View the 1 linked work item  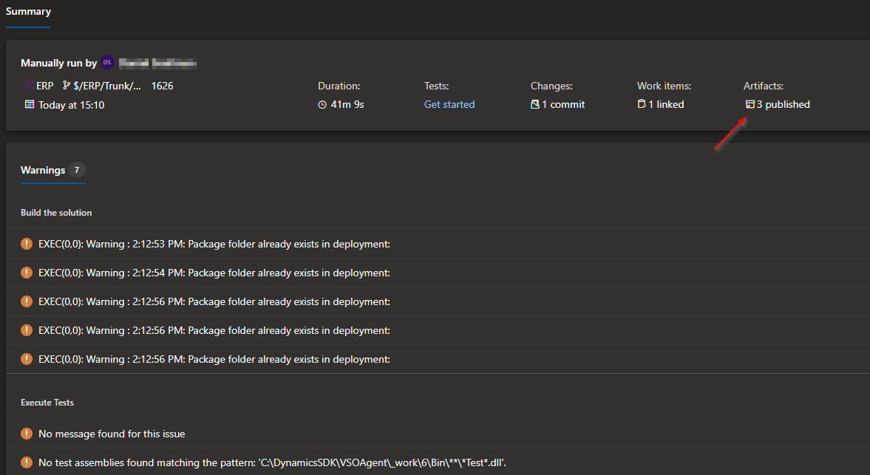(x=666, y=104)
